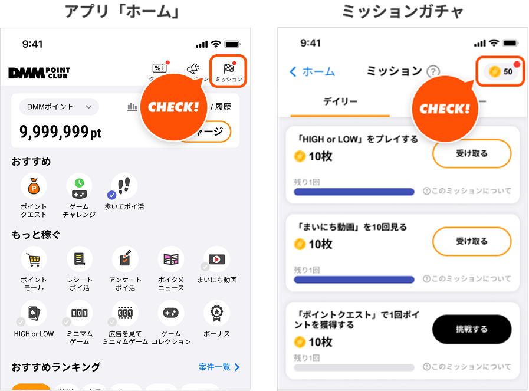
Task: Open Walk Poikatsu with blue checkmark
Action: 124,186
